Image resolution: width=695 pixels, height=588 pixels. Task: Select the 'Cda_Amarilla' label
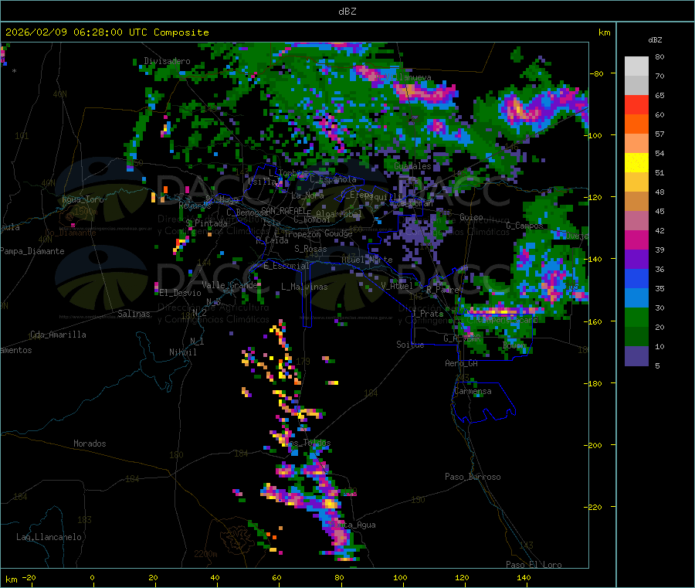pos(58,335)
